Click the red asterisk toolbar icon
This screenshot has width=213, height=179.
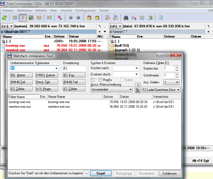click(x=60, y=18)
